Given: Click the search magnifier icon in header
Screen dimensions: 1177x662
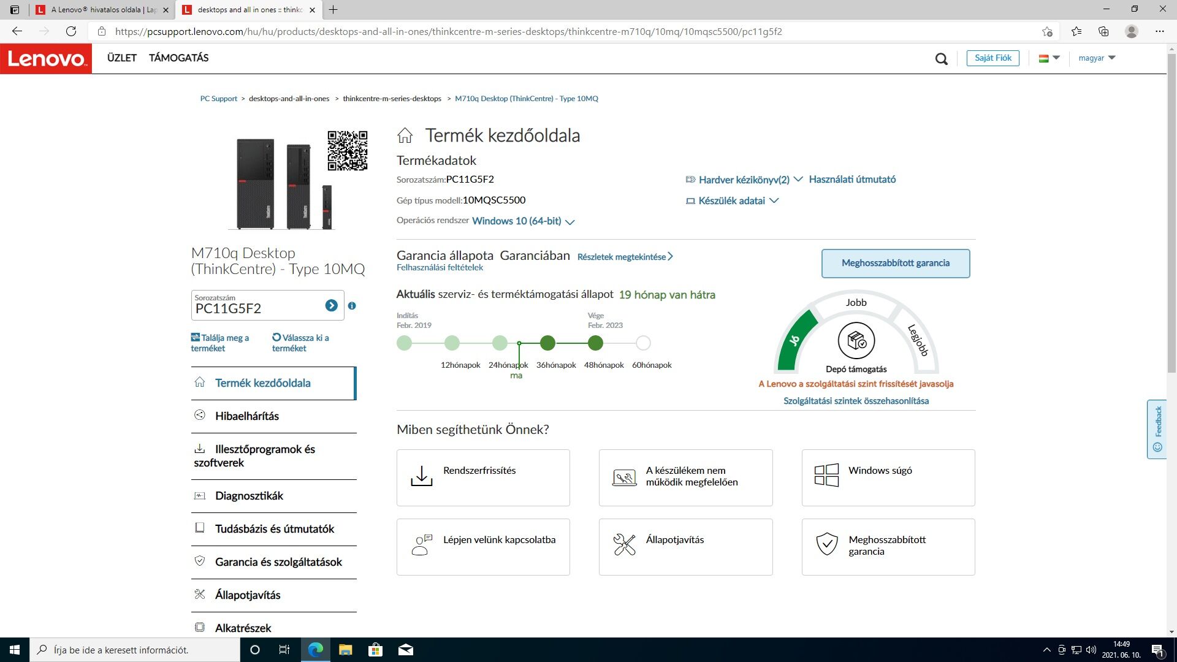Looking at the screenshot, I should (x=941, y=59).
